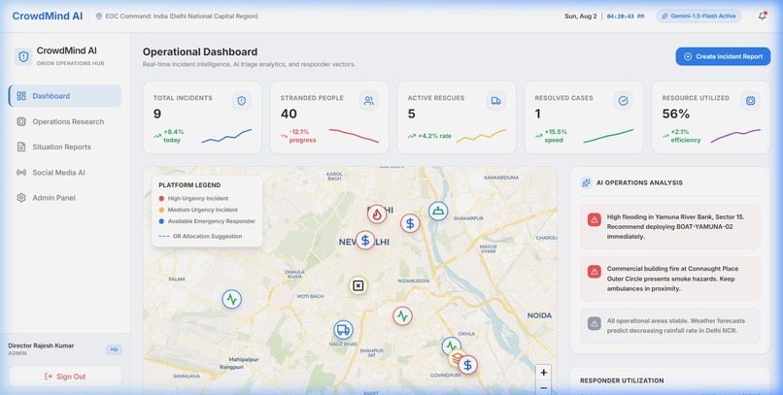The width and height of the screenshot is (783, 395).
Task: Click the Resolved Cases green trend sparkline
Action: 608,136
